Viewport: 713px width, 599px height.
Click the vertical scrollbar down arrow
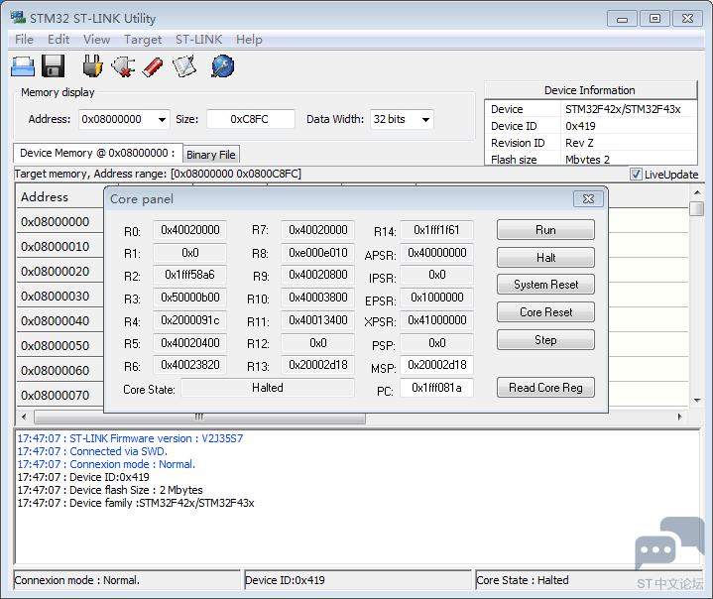pos(697,401)
